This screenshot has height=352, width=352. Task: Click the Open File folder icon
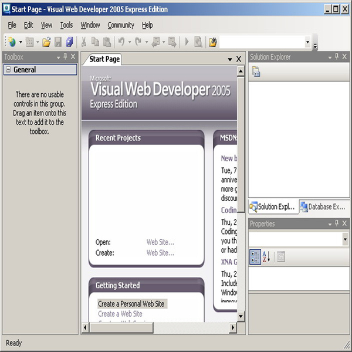[x=46, y=42]
